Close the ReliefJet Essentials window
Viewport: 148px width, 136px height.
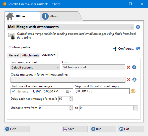coord(142,4)
